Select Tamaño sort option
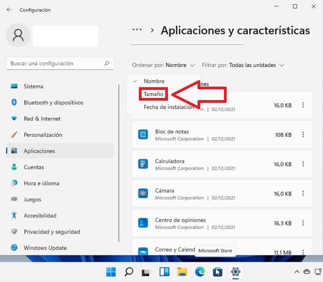Screen dimensions: 323x282 point(153,94)
